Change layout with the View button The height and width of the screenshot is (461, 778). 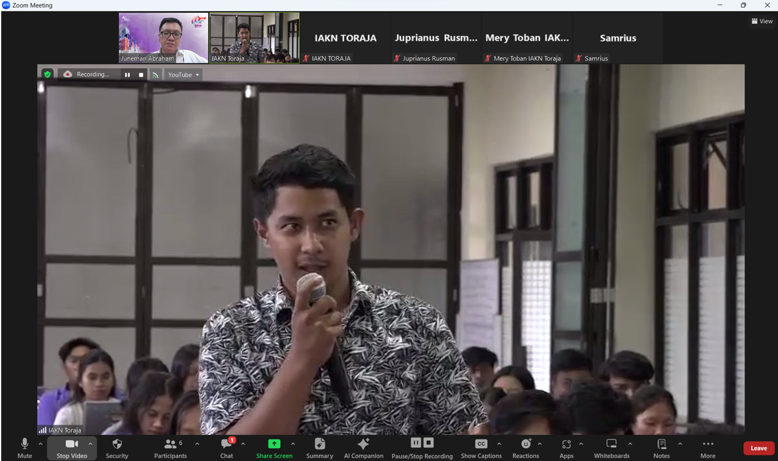coord(762,21)
